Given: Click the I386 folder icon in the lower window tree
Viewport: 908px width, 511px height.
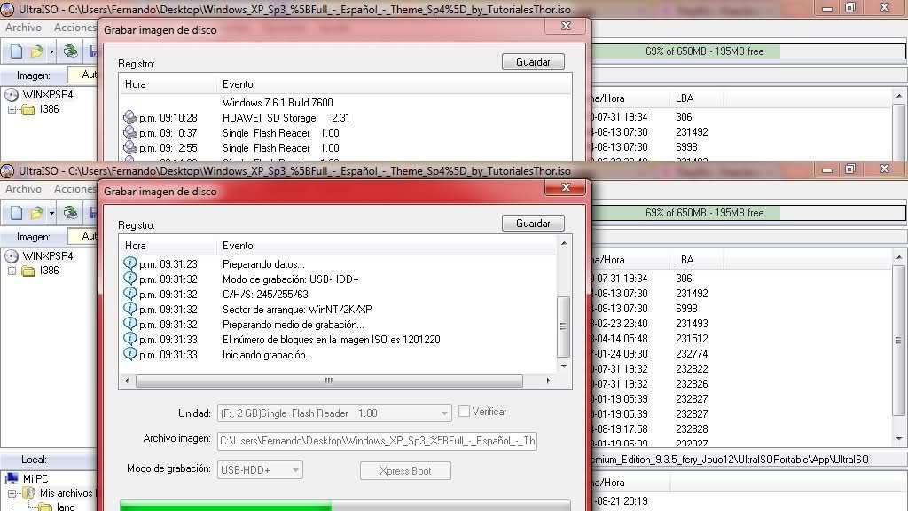Looking at the screenshot, I should point(28,271).
